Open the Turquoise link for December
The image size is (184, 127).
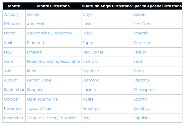click(x=36, y=118)
